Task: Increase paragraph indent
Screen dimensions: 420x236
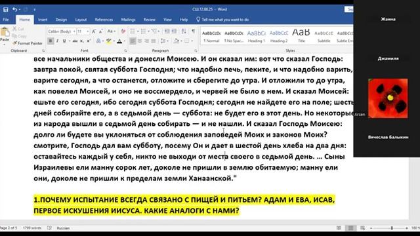Action: point(174,31)
